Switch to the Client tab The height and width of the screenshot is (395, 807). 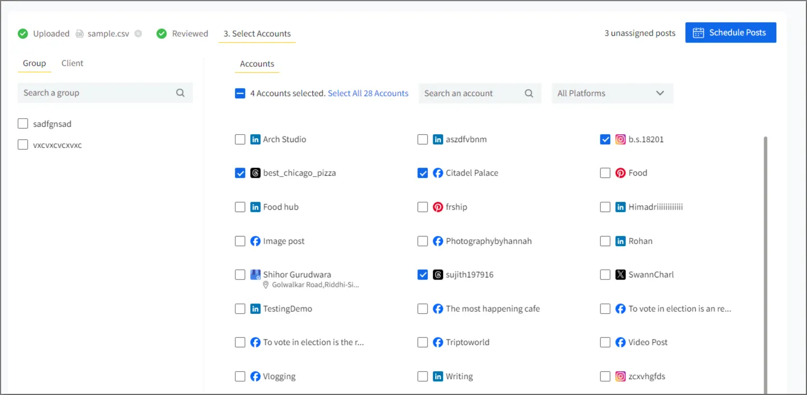pos(72,63)
